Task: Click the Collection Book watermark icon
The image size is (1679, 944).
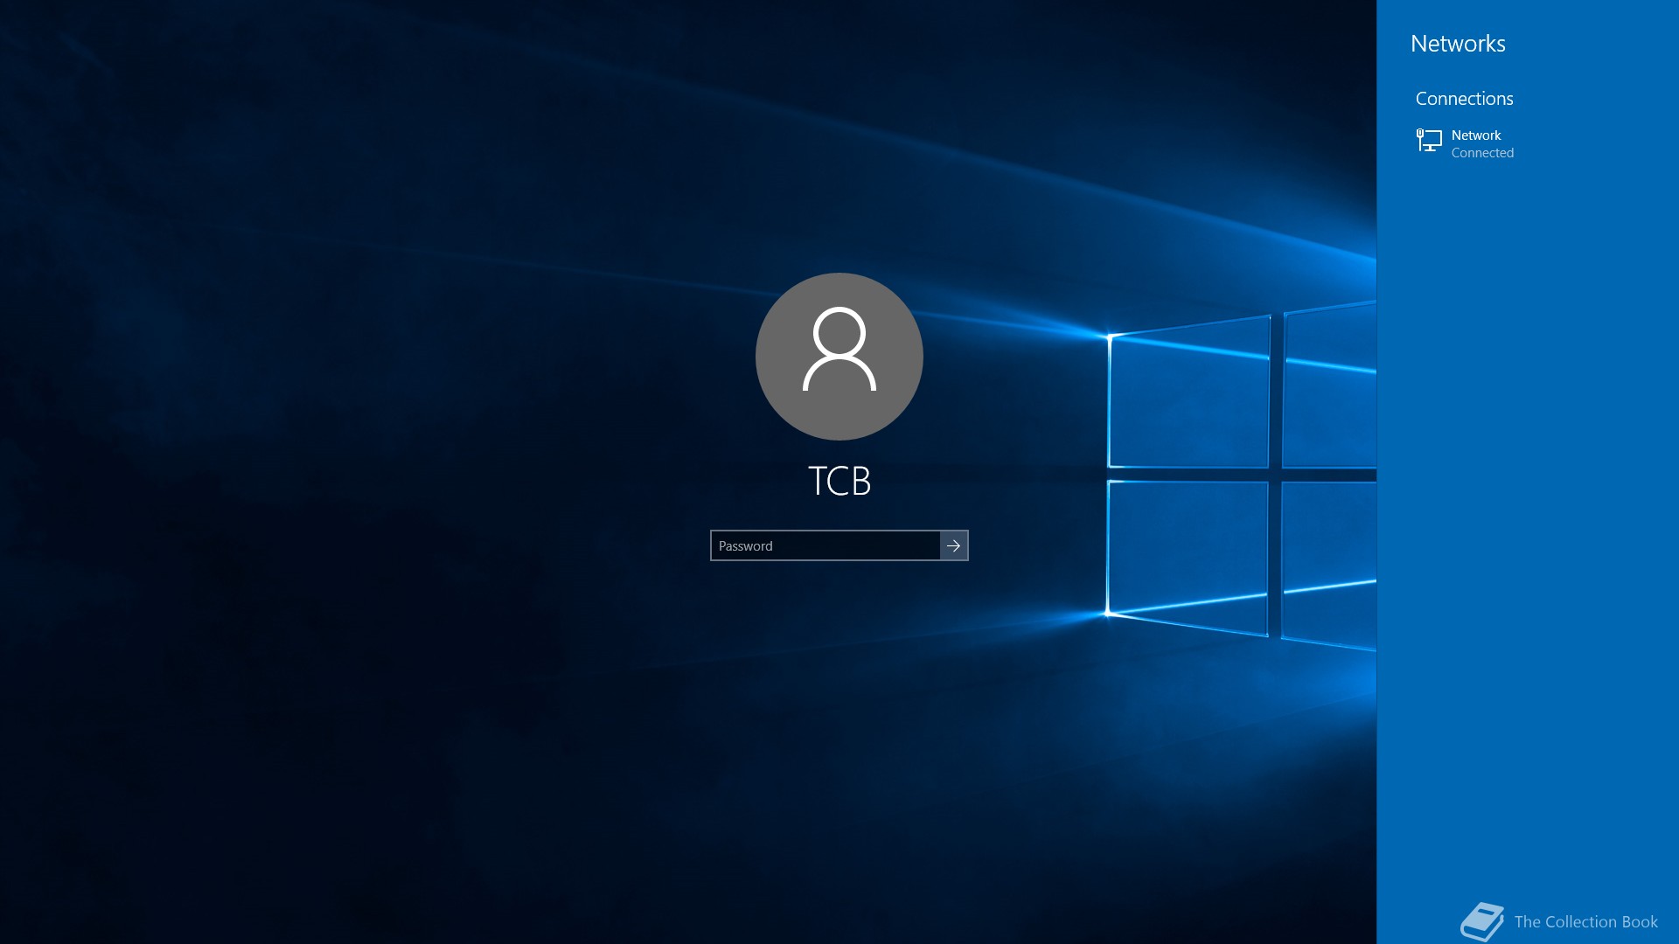Action: [x=1481, y=921]
